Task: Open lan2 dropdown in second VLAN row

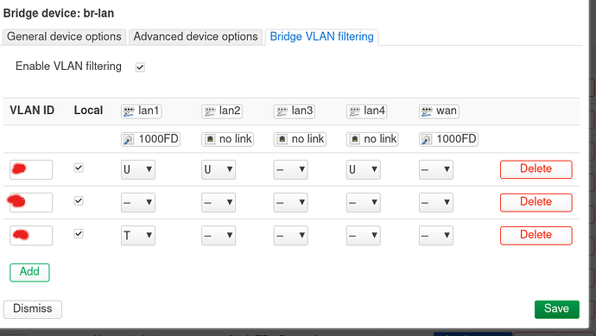Action: 219,203
